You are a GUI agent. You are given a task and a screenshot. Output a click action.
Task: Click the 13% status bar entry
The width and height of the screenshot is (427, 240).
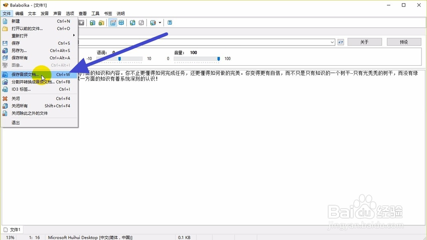[10, 237]
